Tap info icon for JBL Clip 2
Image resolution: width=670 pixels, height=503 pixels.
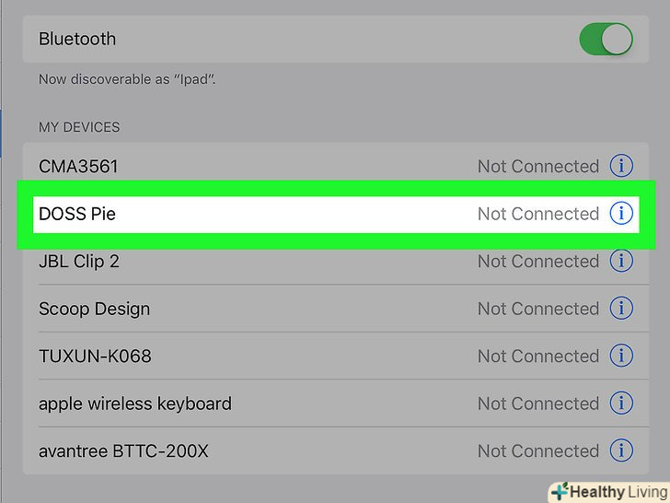[x=621, y=262]
